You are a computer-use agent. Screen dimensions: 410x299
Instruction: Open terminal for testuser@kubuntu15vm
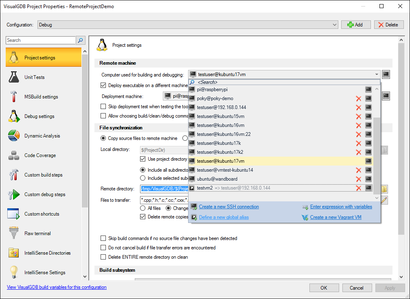point(368,116)
